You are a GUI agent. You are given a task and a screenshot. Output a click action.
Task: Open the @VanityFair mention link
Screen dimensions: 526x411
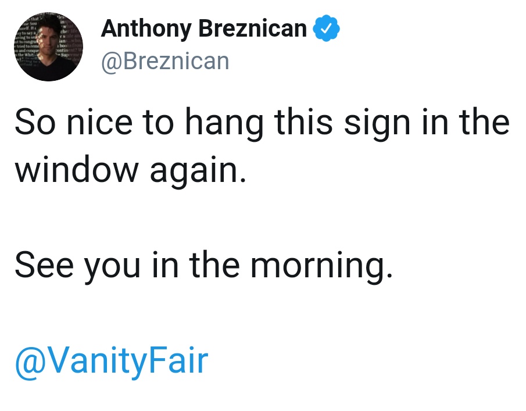[x=112, y=361]
